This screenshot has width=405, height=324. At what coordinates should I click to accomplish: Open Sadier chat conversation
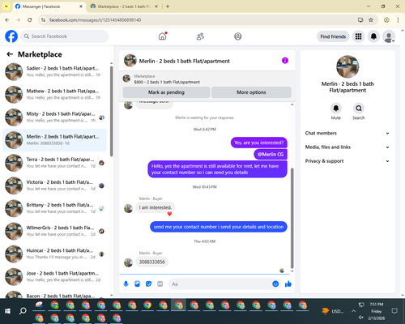tap(54, 72)
